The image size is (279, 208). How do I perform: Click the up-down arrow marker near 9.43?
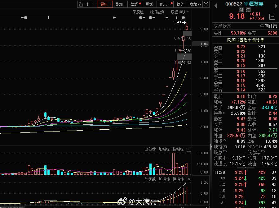177,18
